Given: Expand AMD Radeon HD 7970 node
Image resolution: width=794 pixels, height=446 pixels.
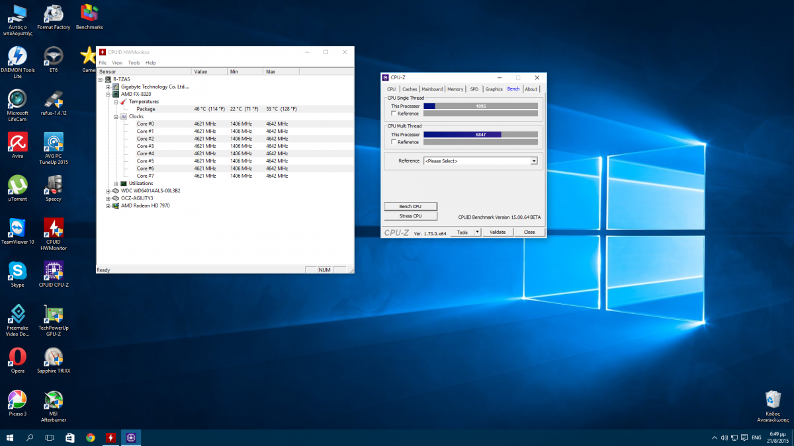Looking at the screenshot, I should pos(109,205).
